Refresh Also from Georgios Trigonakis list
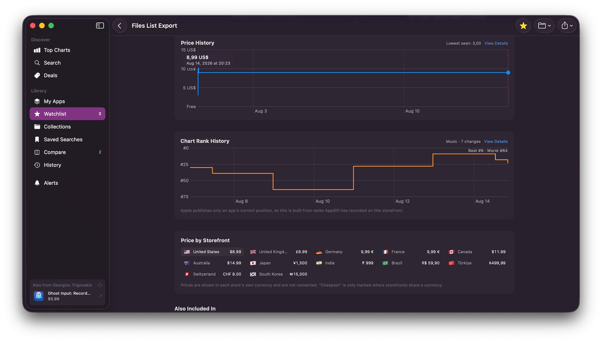602x342 pixels. 100,285
